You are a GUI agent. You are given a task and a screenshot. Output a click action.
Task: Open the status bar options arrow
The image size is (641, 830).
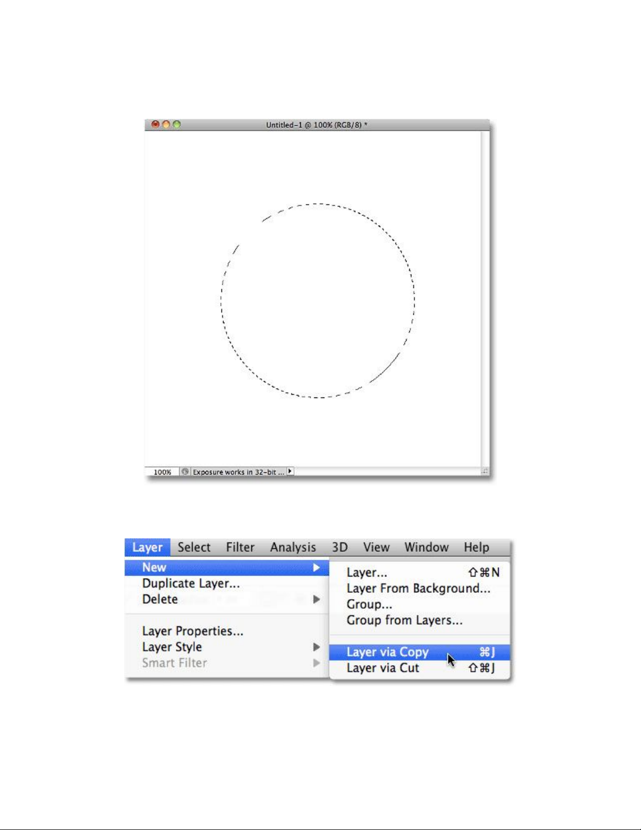(290, 471)
